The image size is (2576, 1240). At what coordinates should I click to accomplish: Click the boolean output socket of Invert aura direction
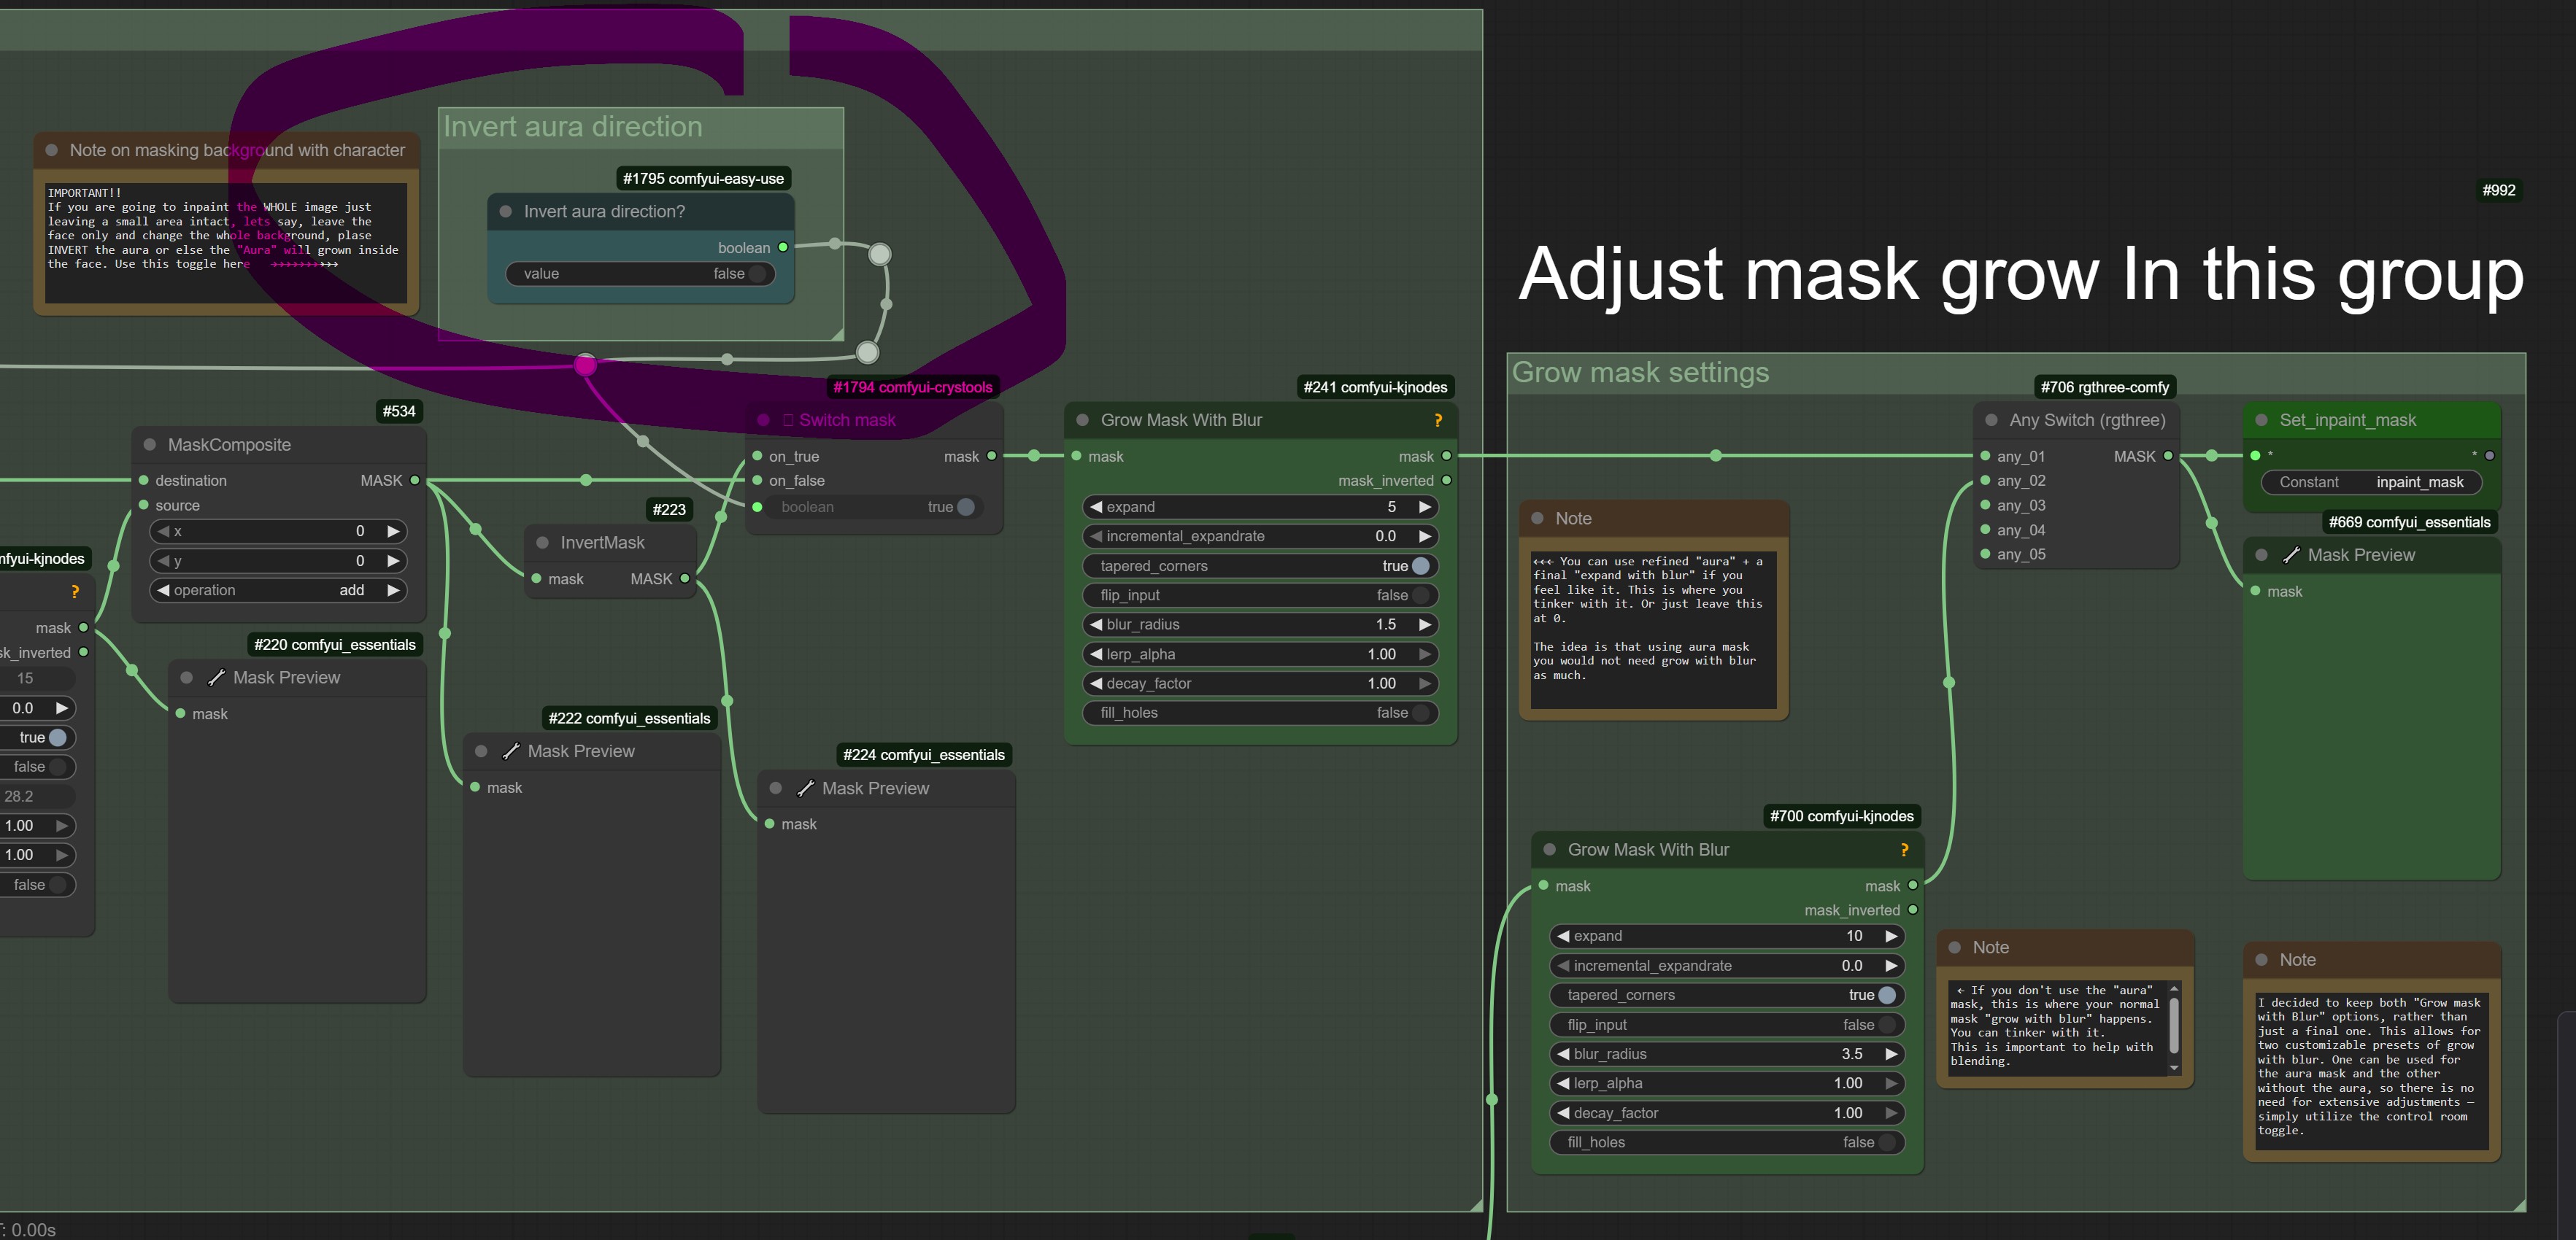[x=783, y=248]
